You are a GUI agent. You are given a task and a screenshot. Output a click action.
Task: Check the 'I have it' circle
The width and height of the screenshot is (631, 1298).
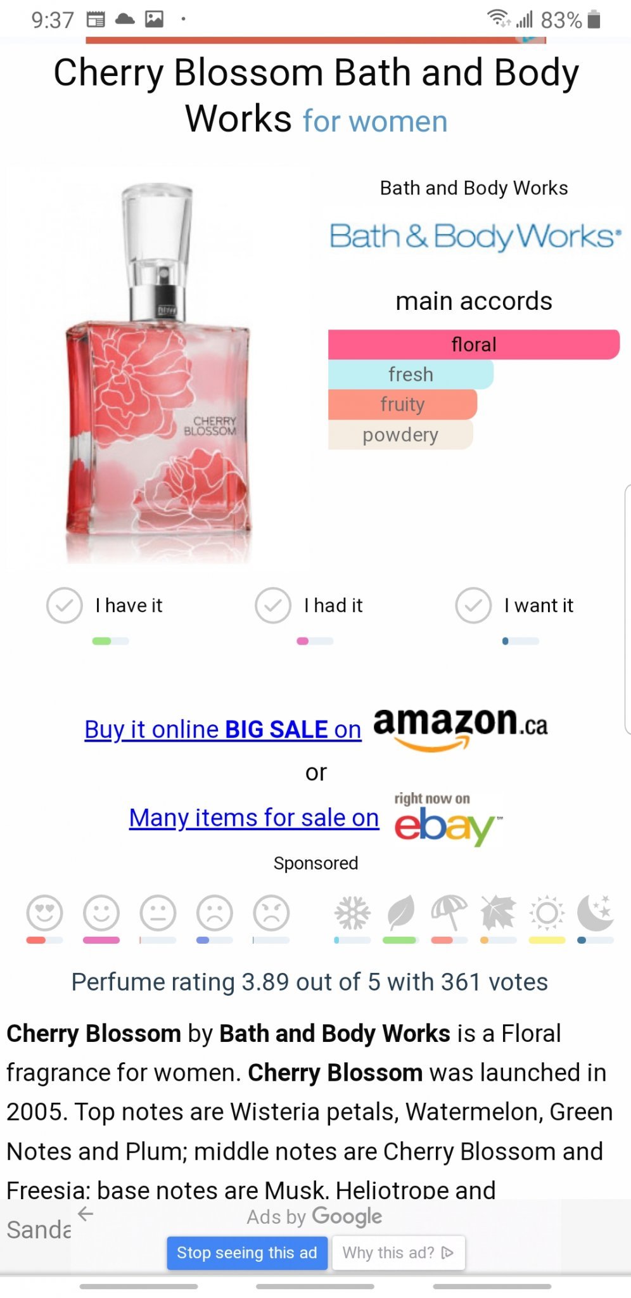click(65, 605)
